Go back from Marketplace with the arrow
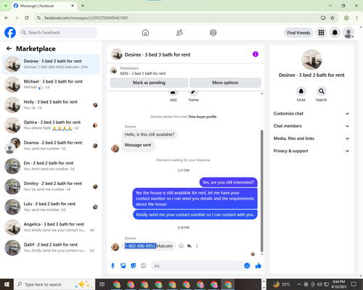Viewport: 363px width, 290px height. 9,49
